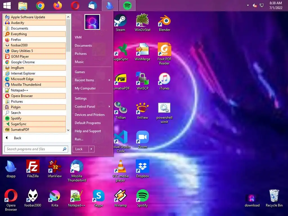Launch Notepad++ desktop icon
The width and height of the screenshot is (288, 216).
click(x=76, y=198)
